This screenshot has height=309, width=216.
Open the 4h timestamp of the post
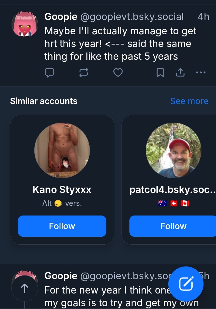pos(203,17)
